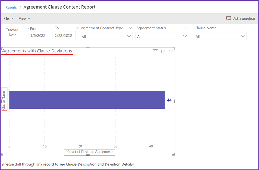Click the From date field
The height and width of the screenshot is (170, 259).
pos(39,35)
